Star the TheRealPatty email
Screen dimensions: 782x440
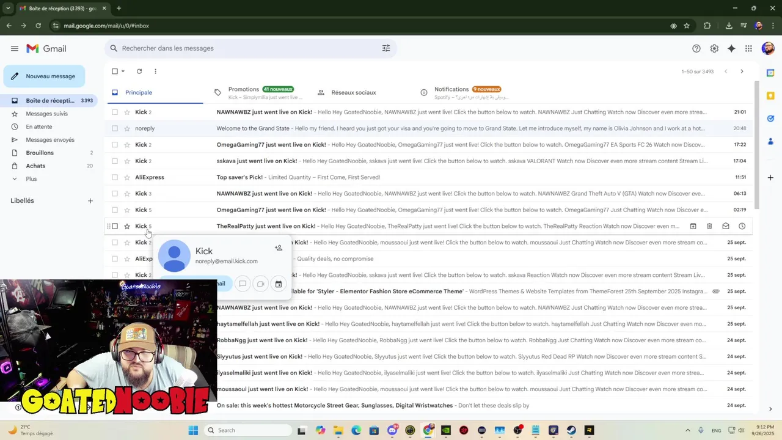coord(127,226)
